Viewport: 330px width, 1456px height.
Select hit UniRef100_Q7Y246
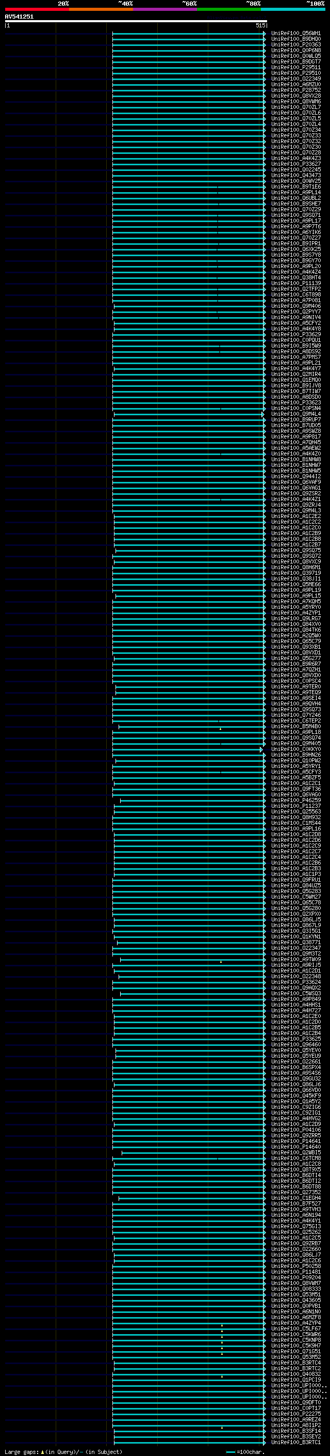(x=296, y=715)
